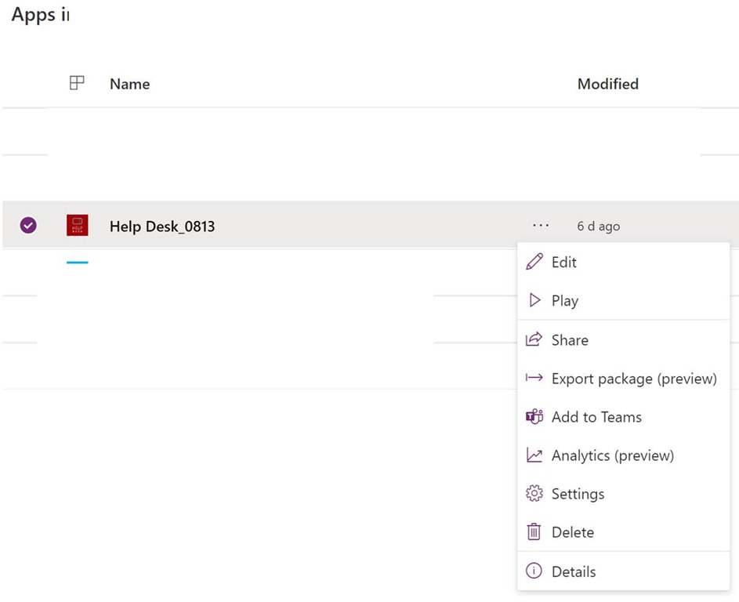Click the Delete trash can icon
Viewport: 739px width, 602px height.
[x=534, y=532]
